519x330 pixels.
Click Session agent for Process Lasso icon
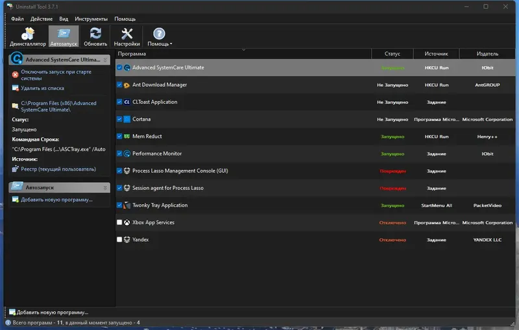[127, 188]
